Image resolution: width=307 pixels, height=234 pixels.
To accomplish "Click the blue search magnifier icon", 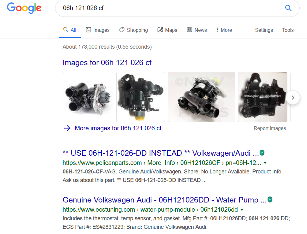I will [x=288, y=8].
